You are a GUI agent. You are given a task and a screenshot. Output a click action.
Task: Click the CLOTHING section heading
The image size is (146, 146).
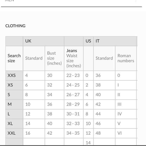pos(15,26)
